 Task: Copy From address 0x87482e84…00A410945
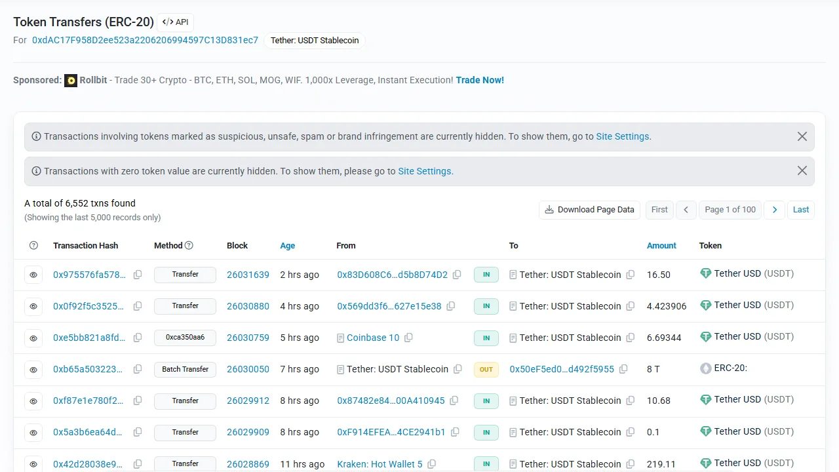tap(454, 401)
